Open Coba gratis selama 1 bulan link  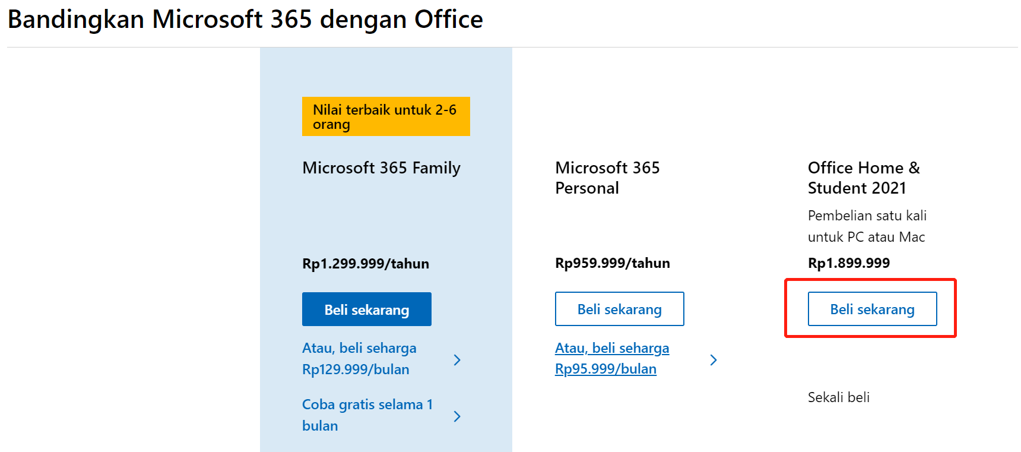pyautogui.click(x=367, y=415)
